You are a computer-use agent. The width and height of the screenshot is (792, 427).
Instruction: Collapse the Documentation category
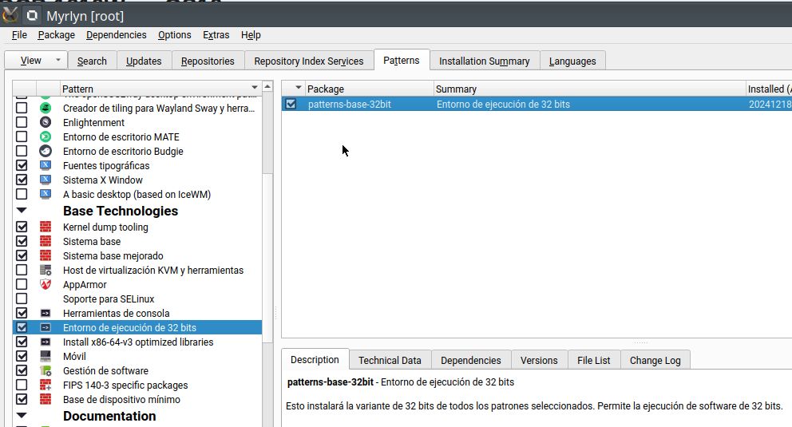[x=22, y=416]
